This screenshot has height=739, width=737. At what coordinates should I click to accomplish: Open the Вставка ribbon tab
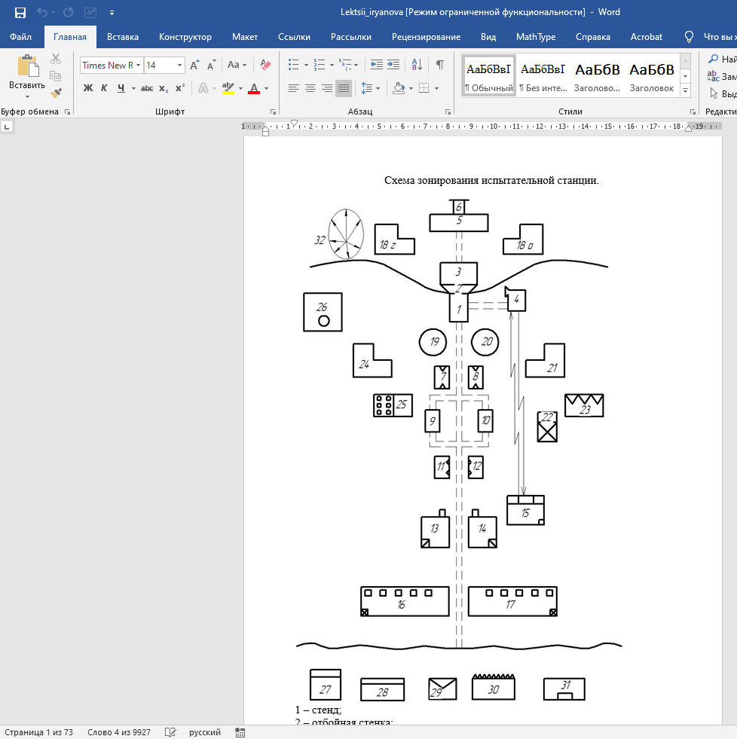pos(123,37)
